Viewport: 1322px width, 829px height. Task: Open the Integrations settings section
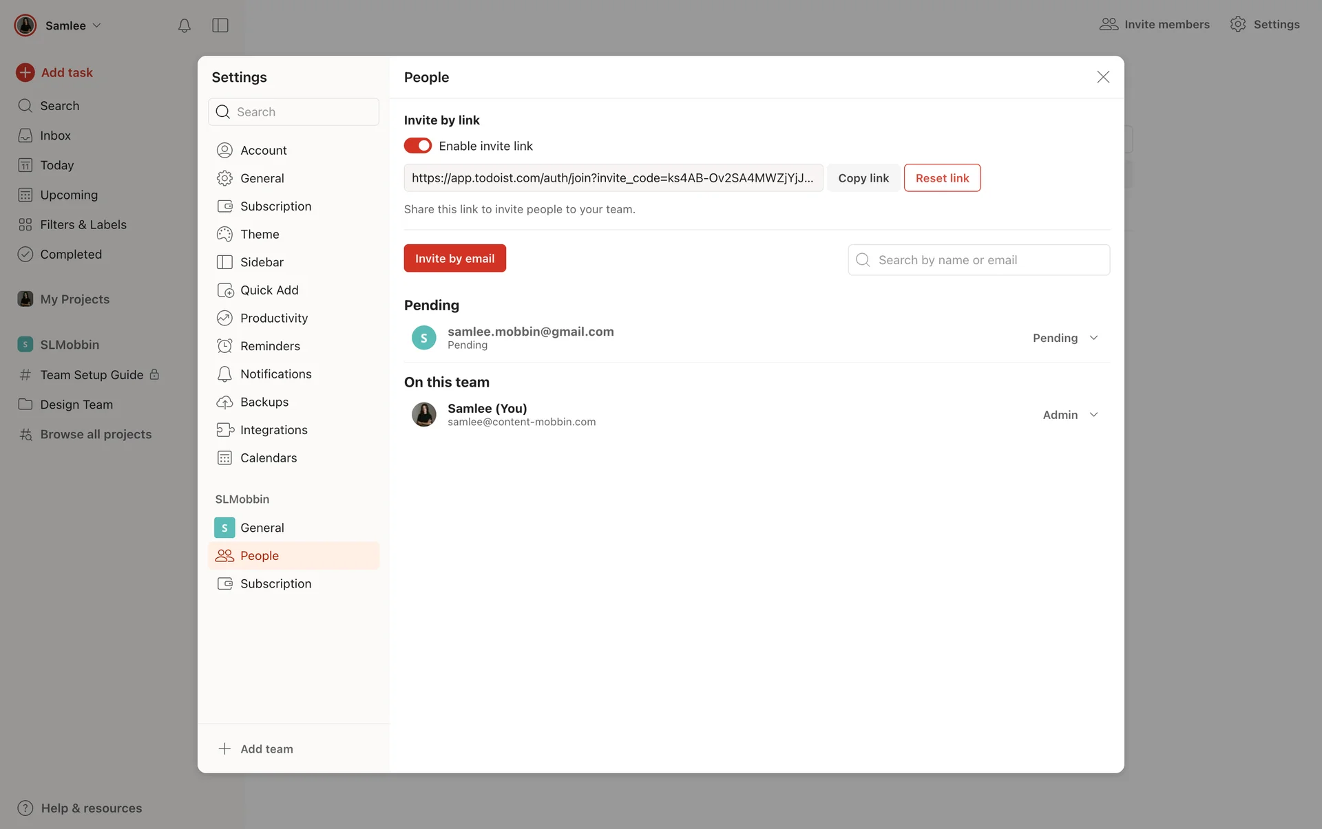click(x=273, y=430)
